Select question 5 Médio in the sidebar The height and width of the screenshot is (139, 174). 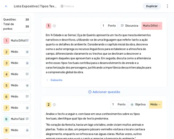[x=16, y=85]
